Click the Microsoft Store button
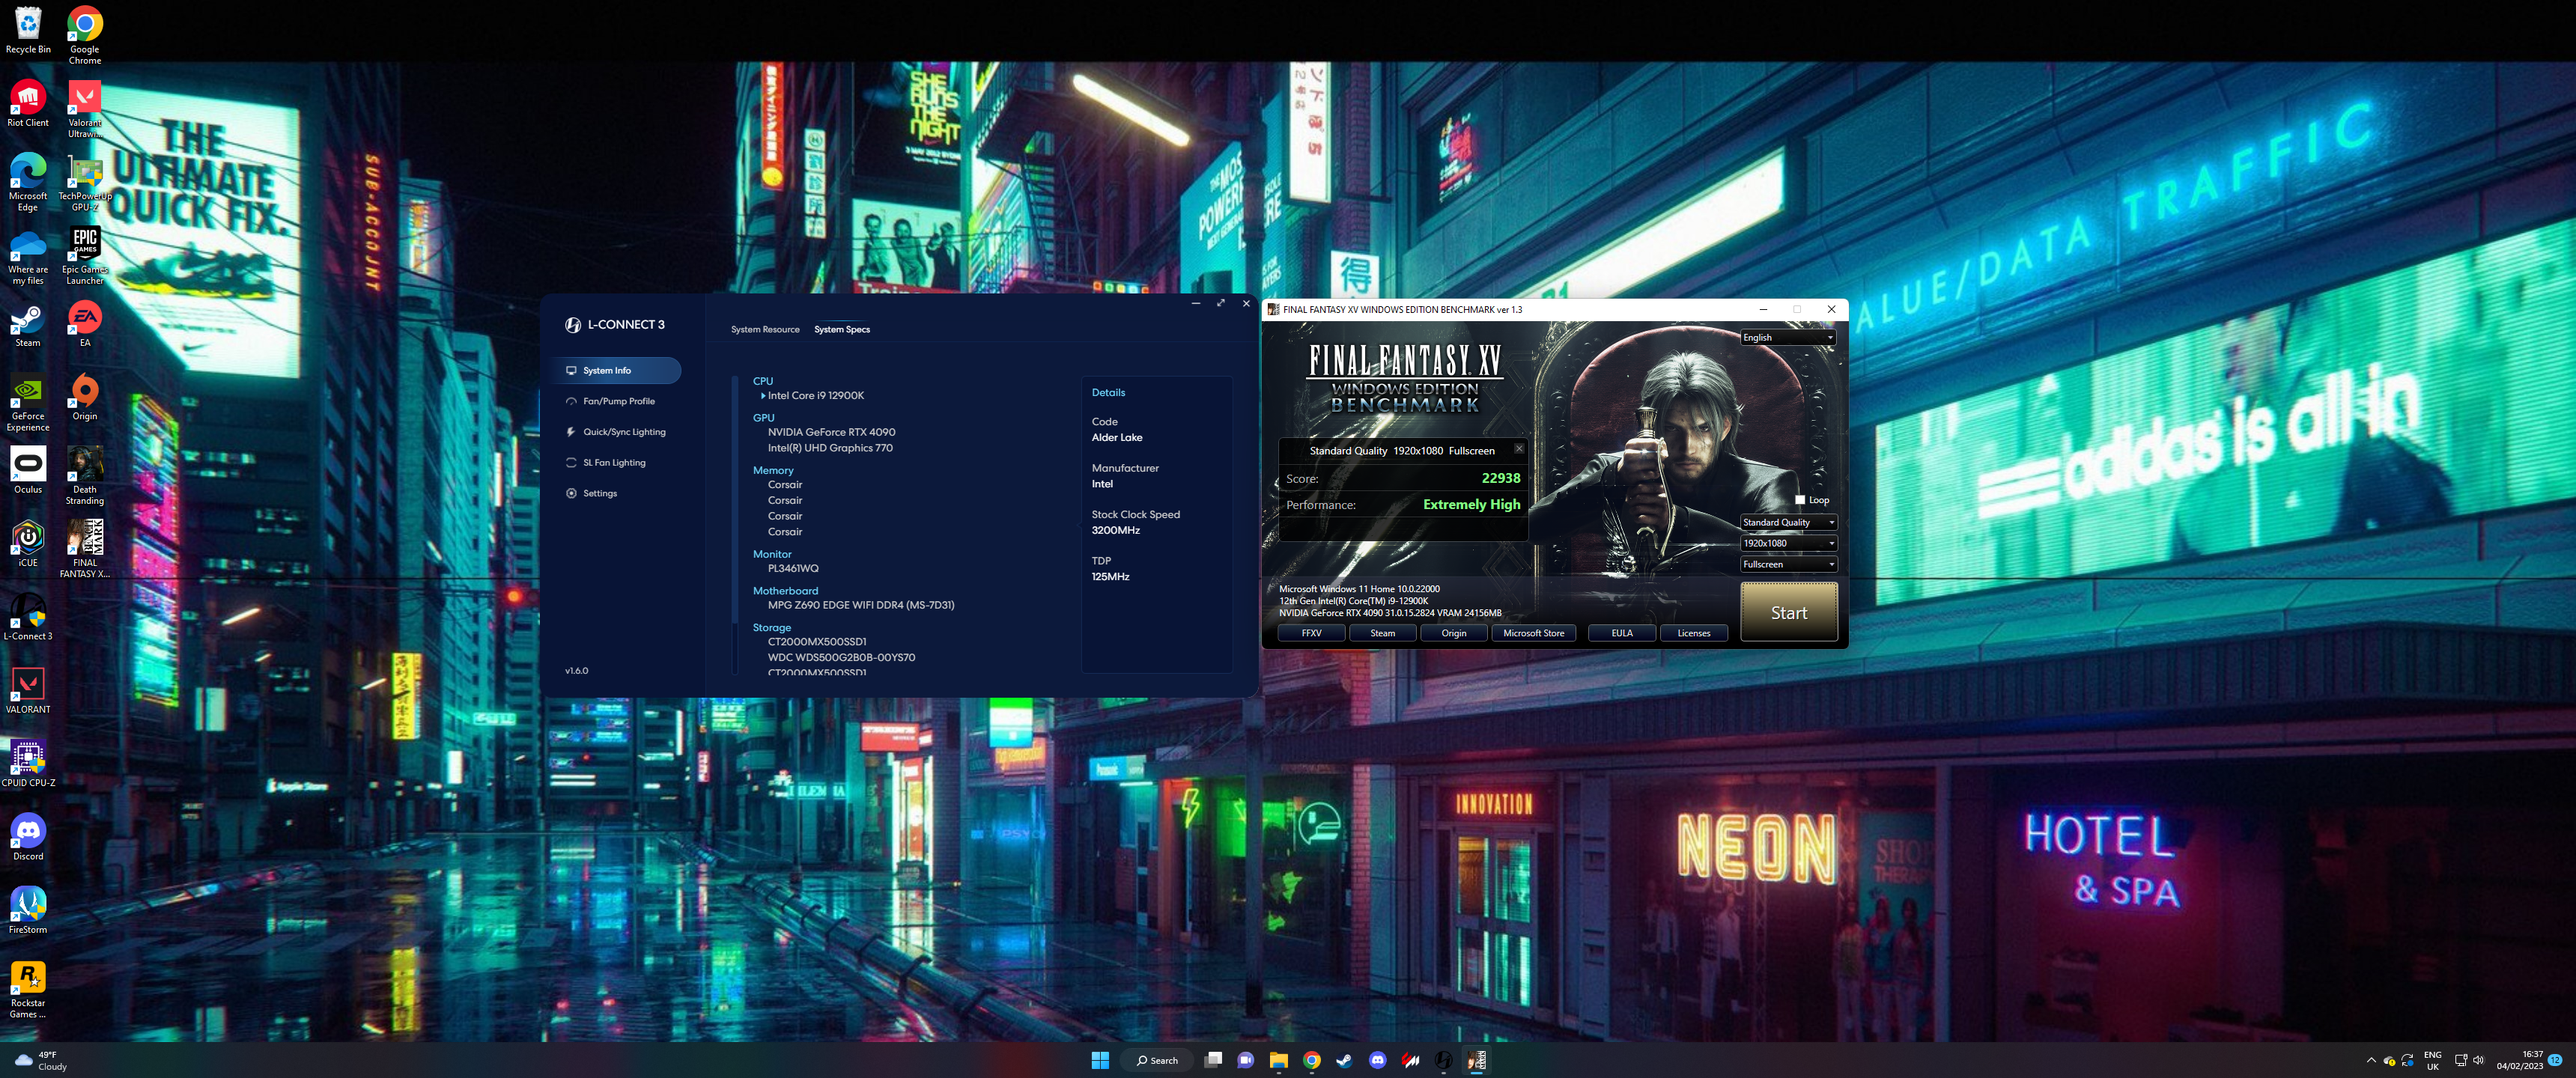The height and width of the screenshot is (1078, 2576). coord(1534,633)
